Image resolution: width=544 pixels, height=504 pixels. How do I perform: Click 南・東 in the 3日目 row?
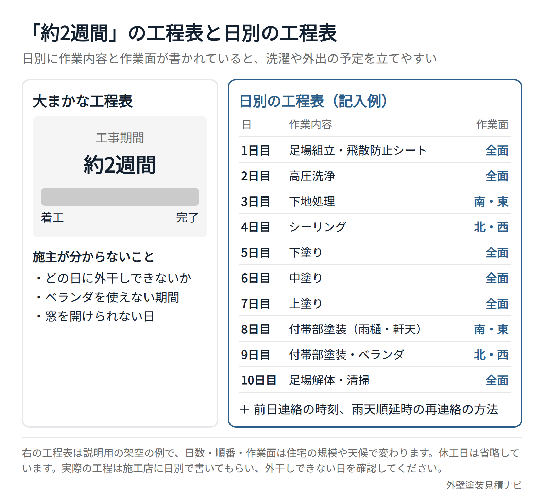[491, 201]
